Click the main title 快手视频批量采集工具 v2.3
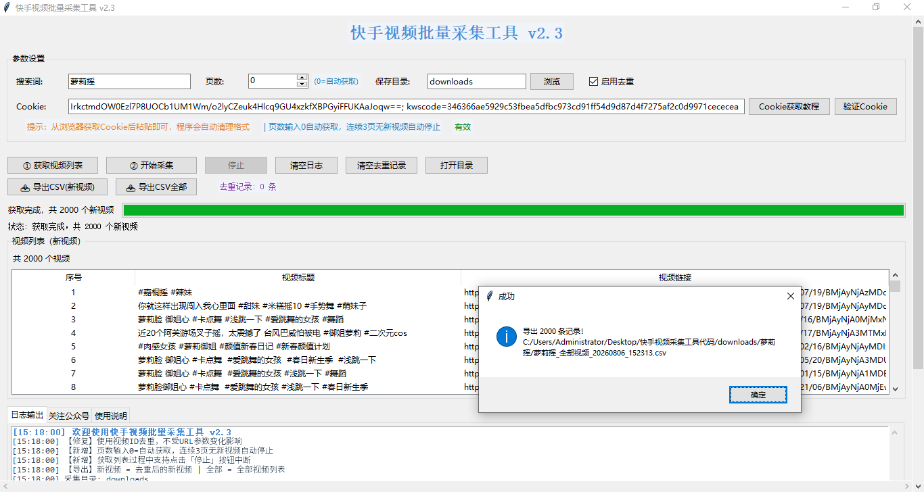 tap(457, 33)
